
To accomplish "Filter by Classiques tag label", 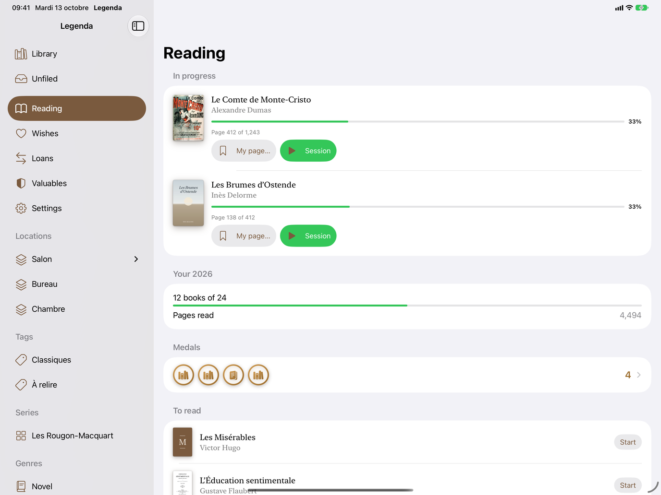I will pos(51,360).
